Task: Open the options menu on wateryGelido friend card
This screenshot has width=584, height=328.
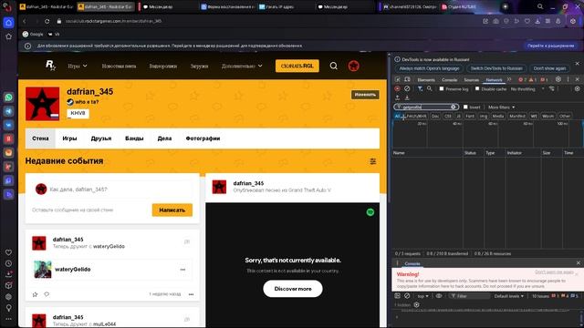Action: coord(182,270)
